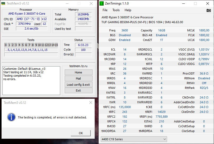
Task: Click the tRFC value 243
Action: pos(125,112)
